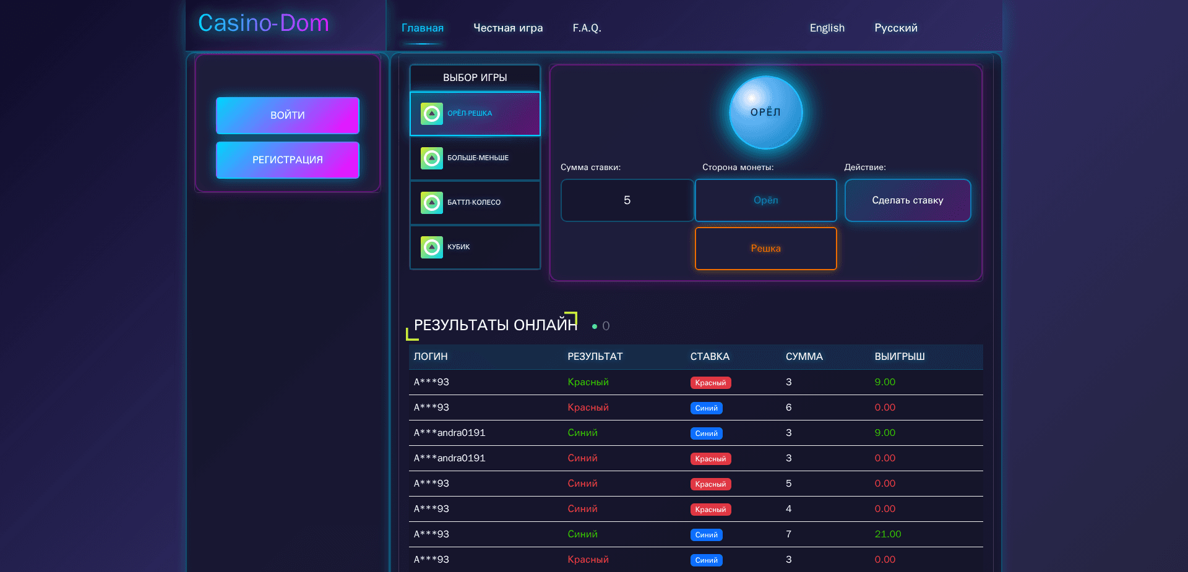Viewport: 1188px width, 572px height.
Task: Click the Синий badge in the sum 6 row
Action: click(707, 408)
